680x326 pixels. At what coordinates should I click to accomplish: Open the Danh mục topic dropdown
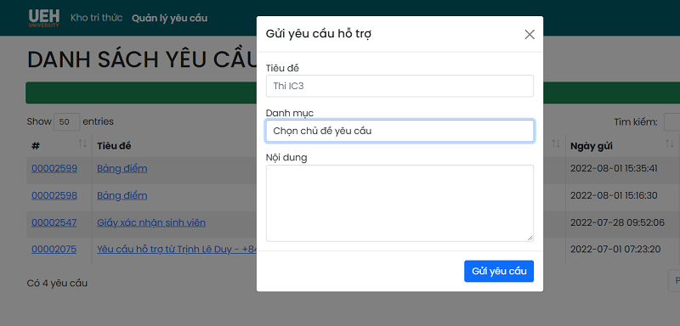[399, 131]
